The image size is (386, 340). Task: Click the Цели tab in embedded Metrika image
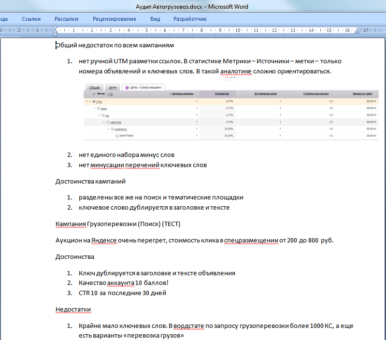(x=113, y=87)
